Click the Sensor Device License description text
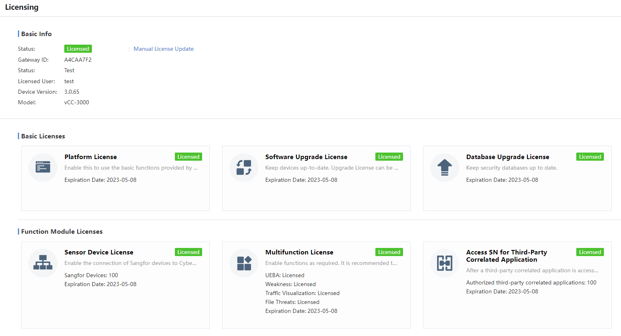Screen dimensions: 621x336 tap(130, 263)
